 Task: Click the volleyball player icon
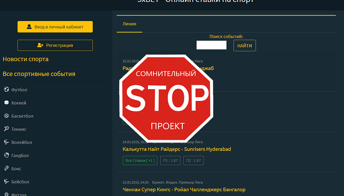point(6,142)
